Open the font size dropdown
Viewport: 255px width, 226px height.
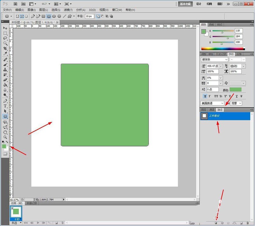click(x=221, y=66)
